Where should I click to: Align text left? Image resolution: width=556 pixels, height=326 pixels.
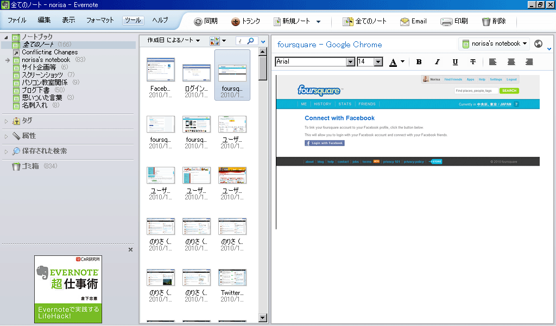[492, 62]
